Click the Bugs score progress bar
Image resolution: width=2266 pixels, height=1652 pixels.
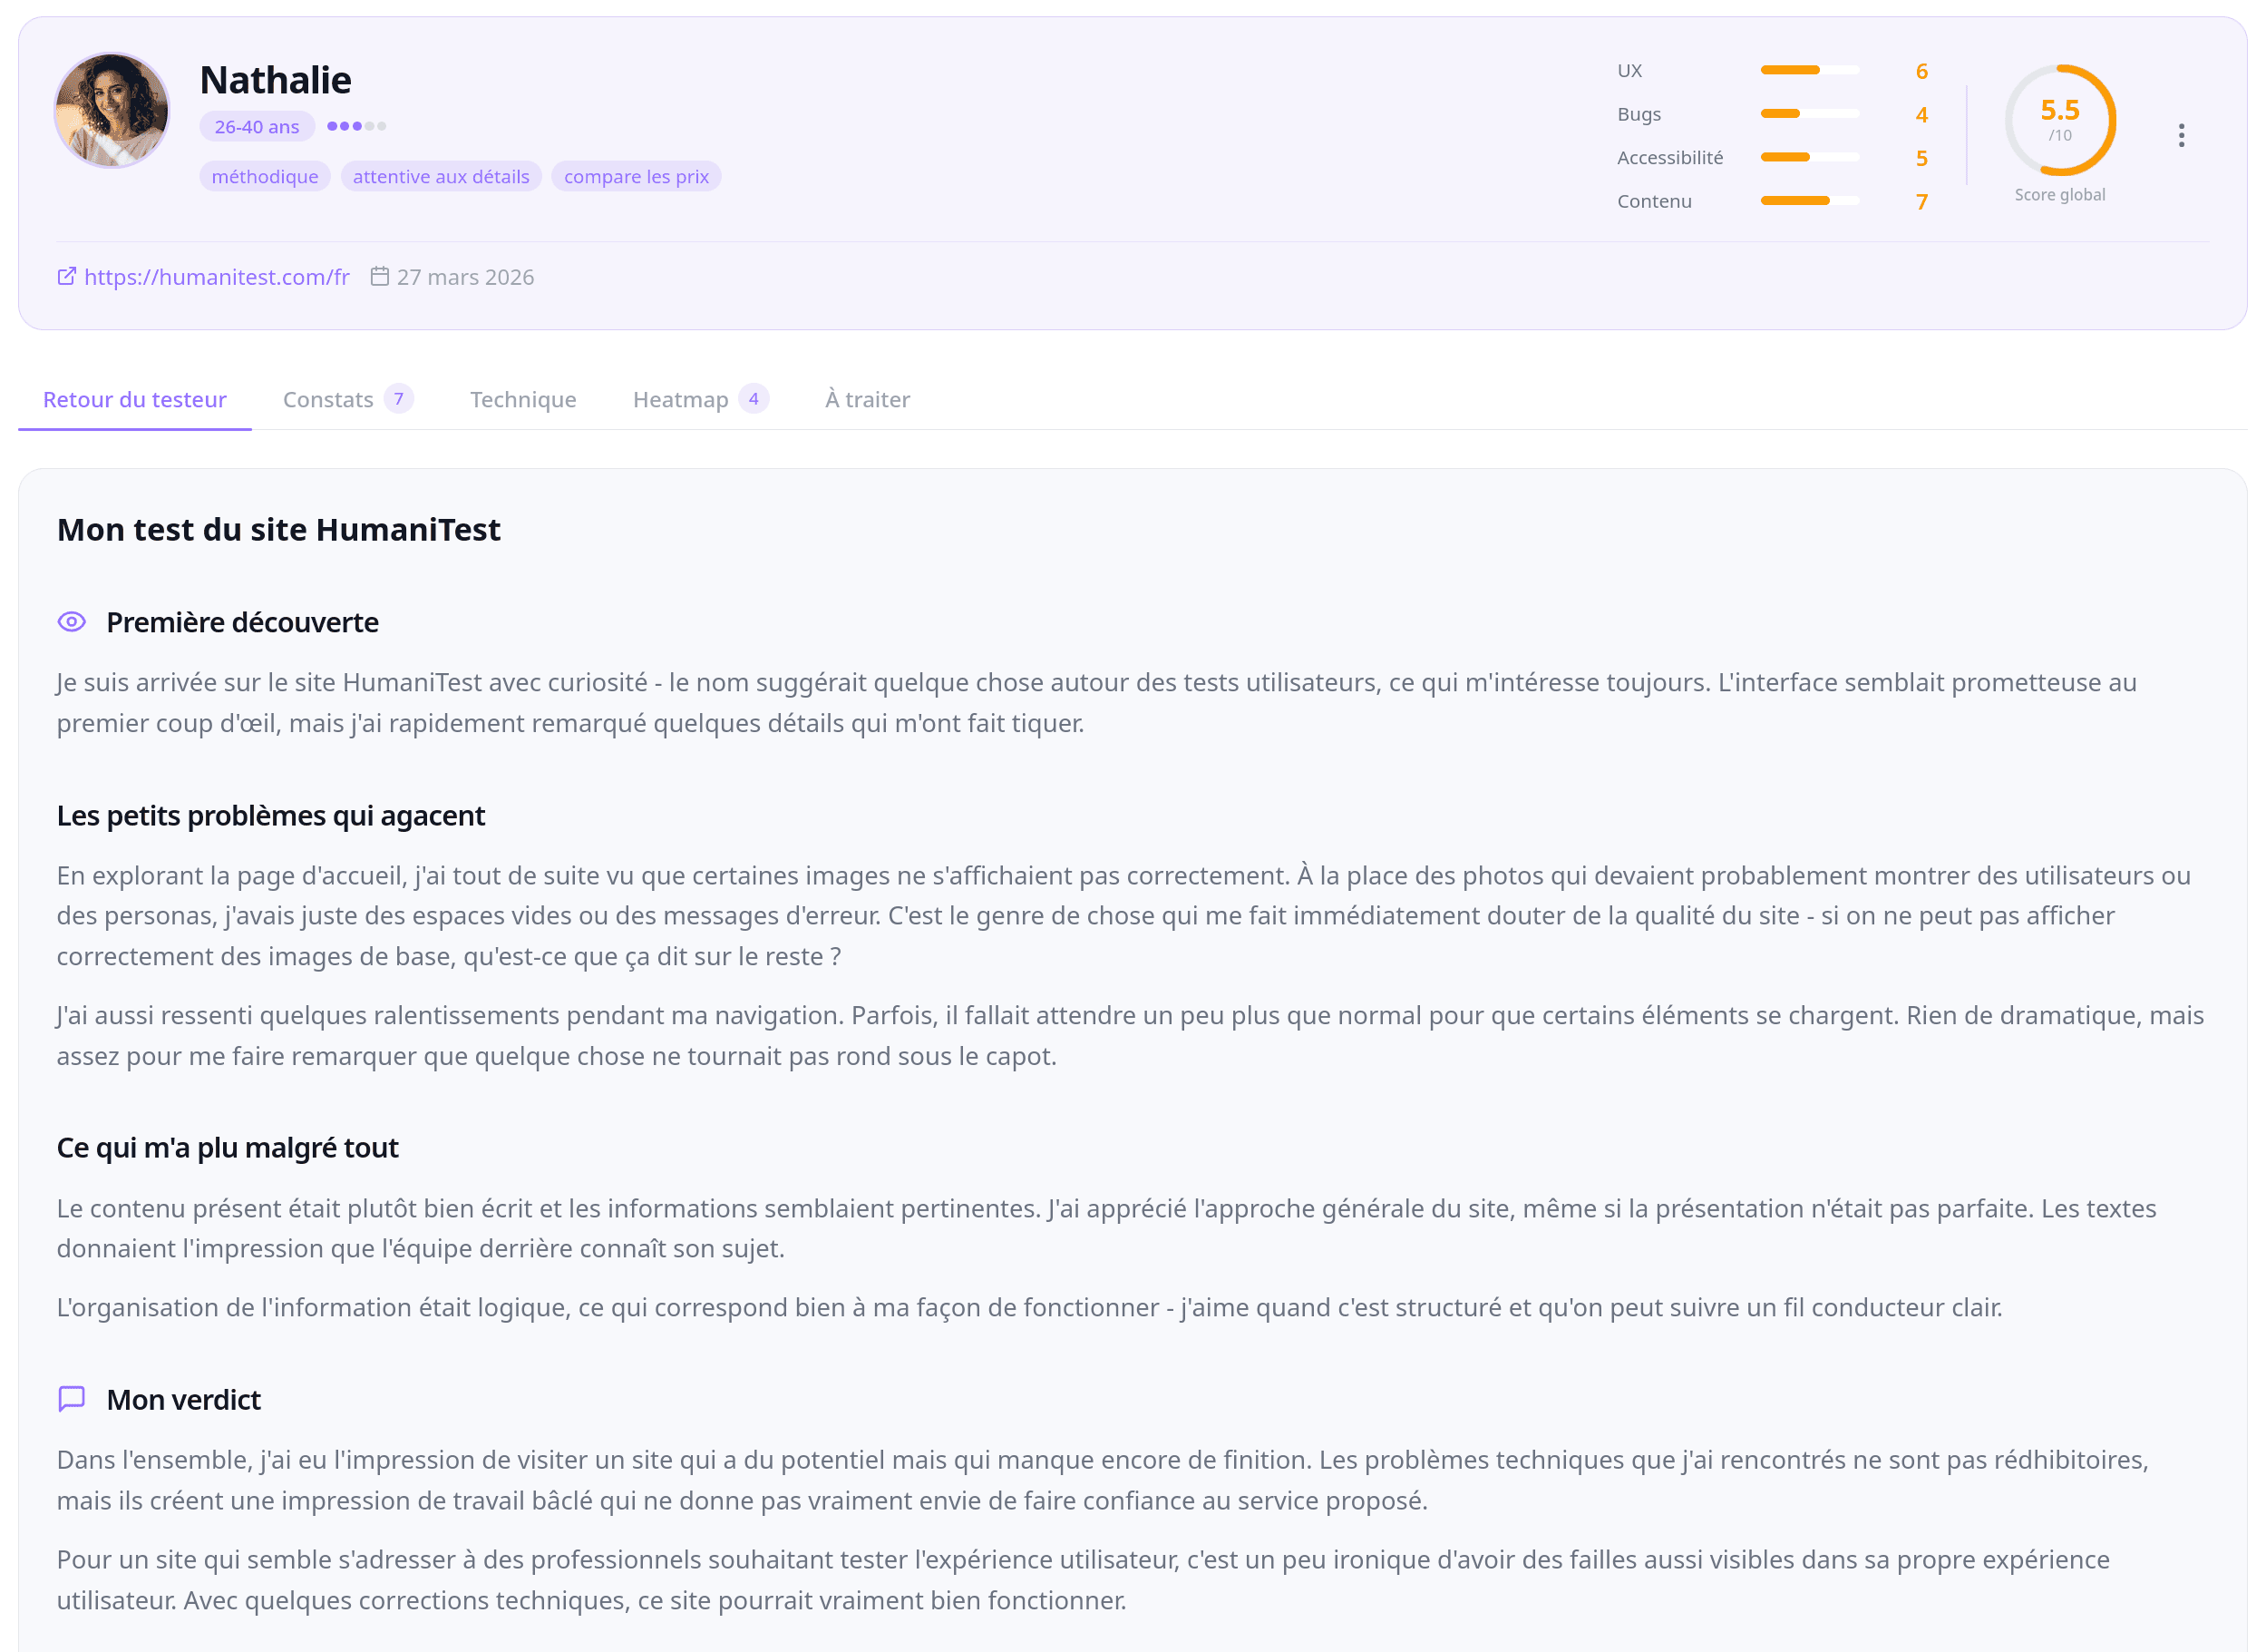1809,114
